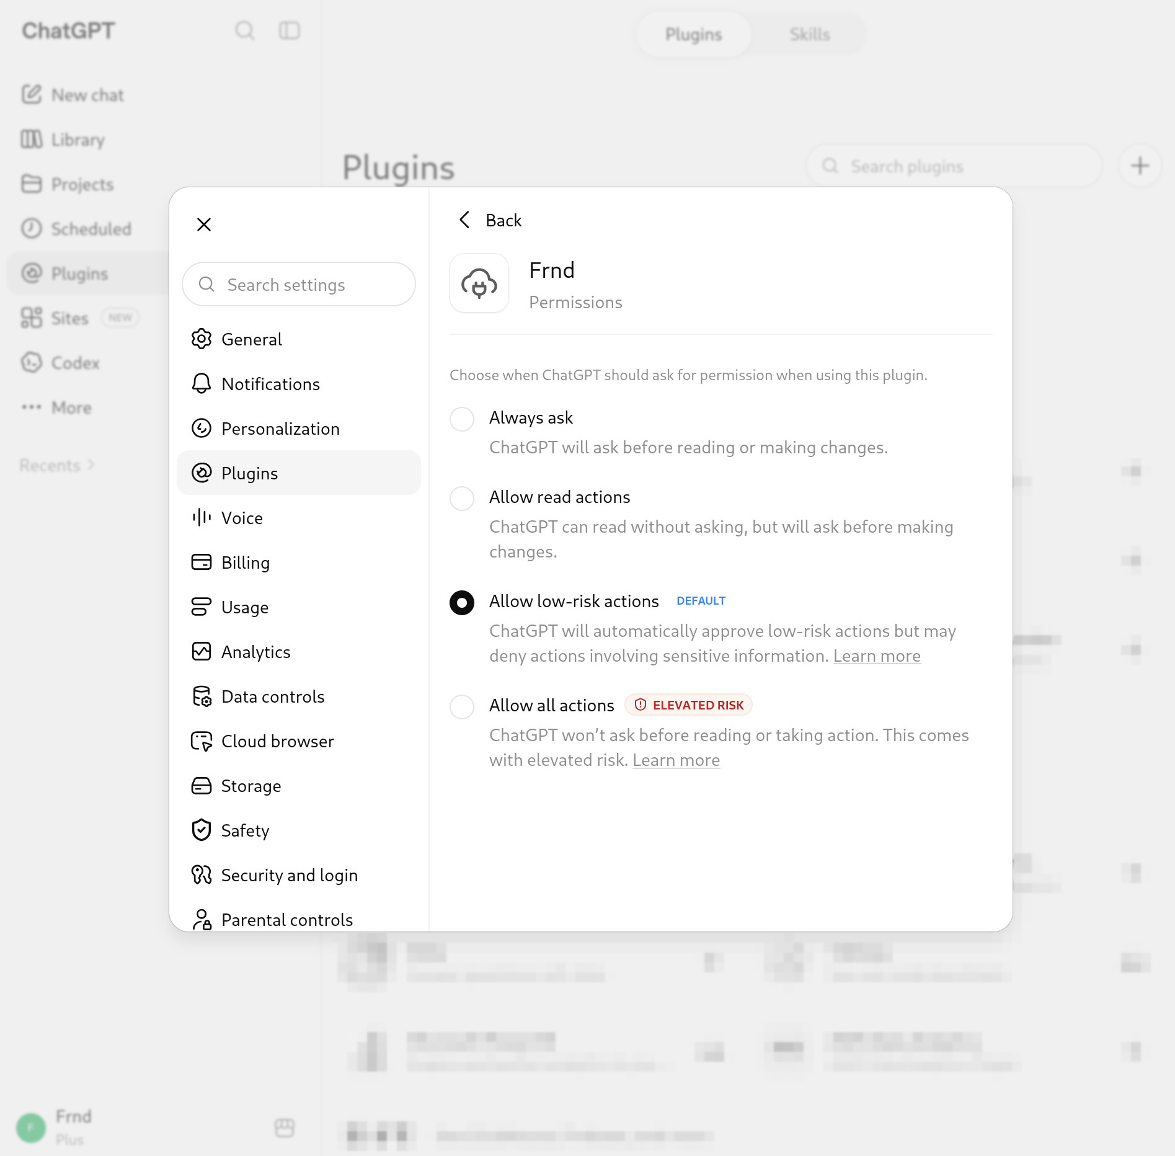Image resolution: width=1175 pixels, height=1156 pixels.
Task: Open Cloud browser settings label
Action: tap(278, 742)
